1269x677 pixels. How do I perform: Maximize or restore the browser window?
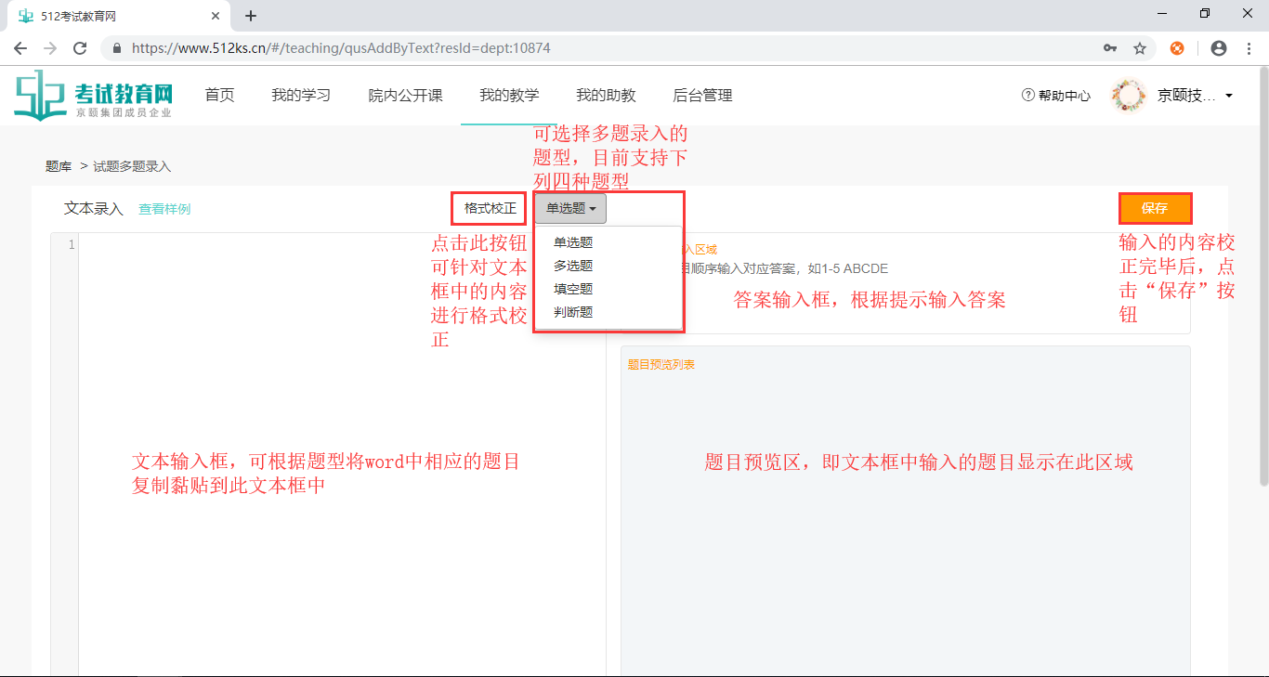point(1205,14)
